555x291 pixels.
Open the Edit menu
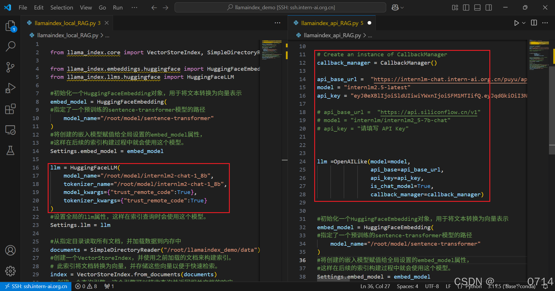pos(39,8)
